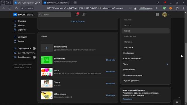Click the Расписание green thumbnail
187x105 pixels.
46,60
